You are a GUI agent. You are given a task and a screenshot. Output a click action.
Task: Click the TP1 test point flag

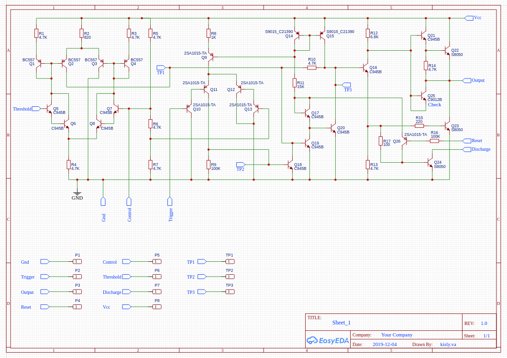[x=161, y=68]
